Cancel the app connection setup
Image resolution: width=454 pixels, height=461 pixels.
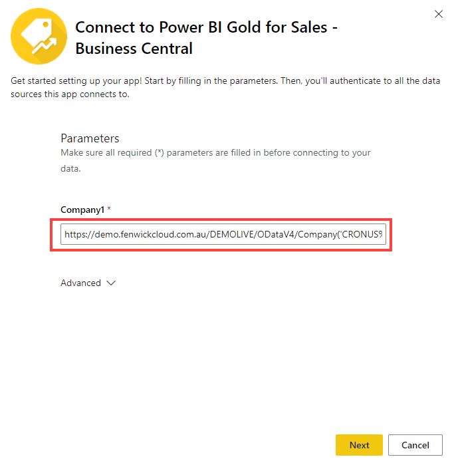(415, 445)
